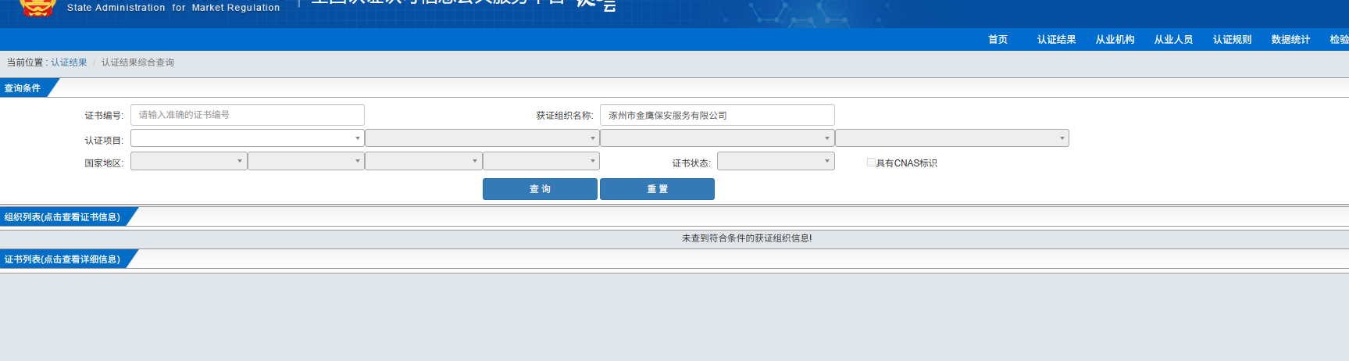Screen dimensions: 1349x361
Task: Expand the second 国家地区 dropdown
Action: 306,161
